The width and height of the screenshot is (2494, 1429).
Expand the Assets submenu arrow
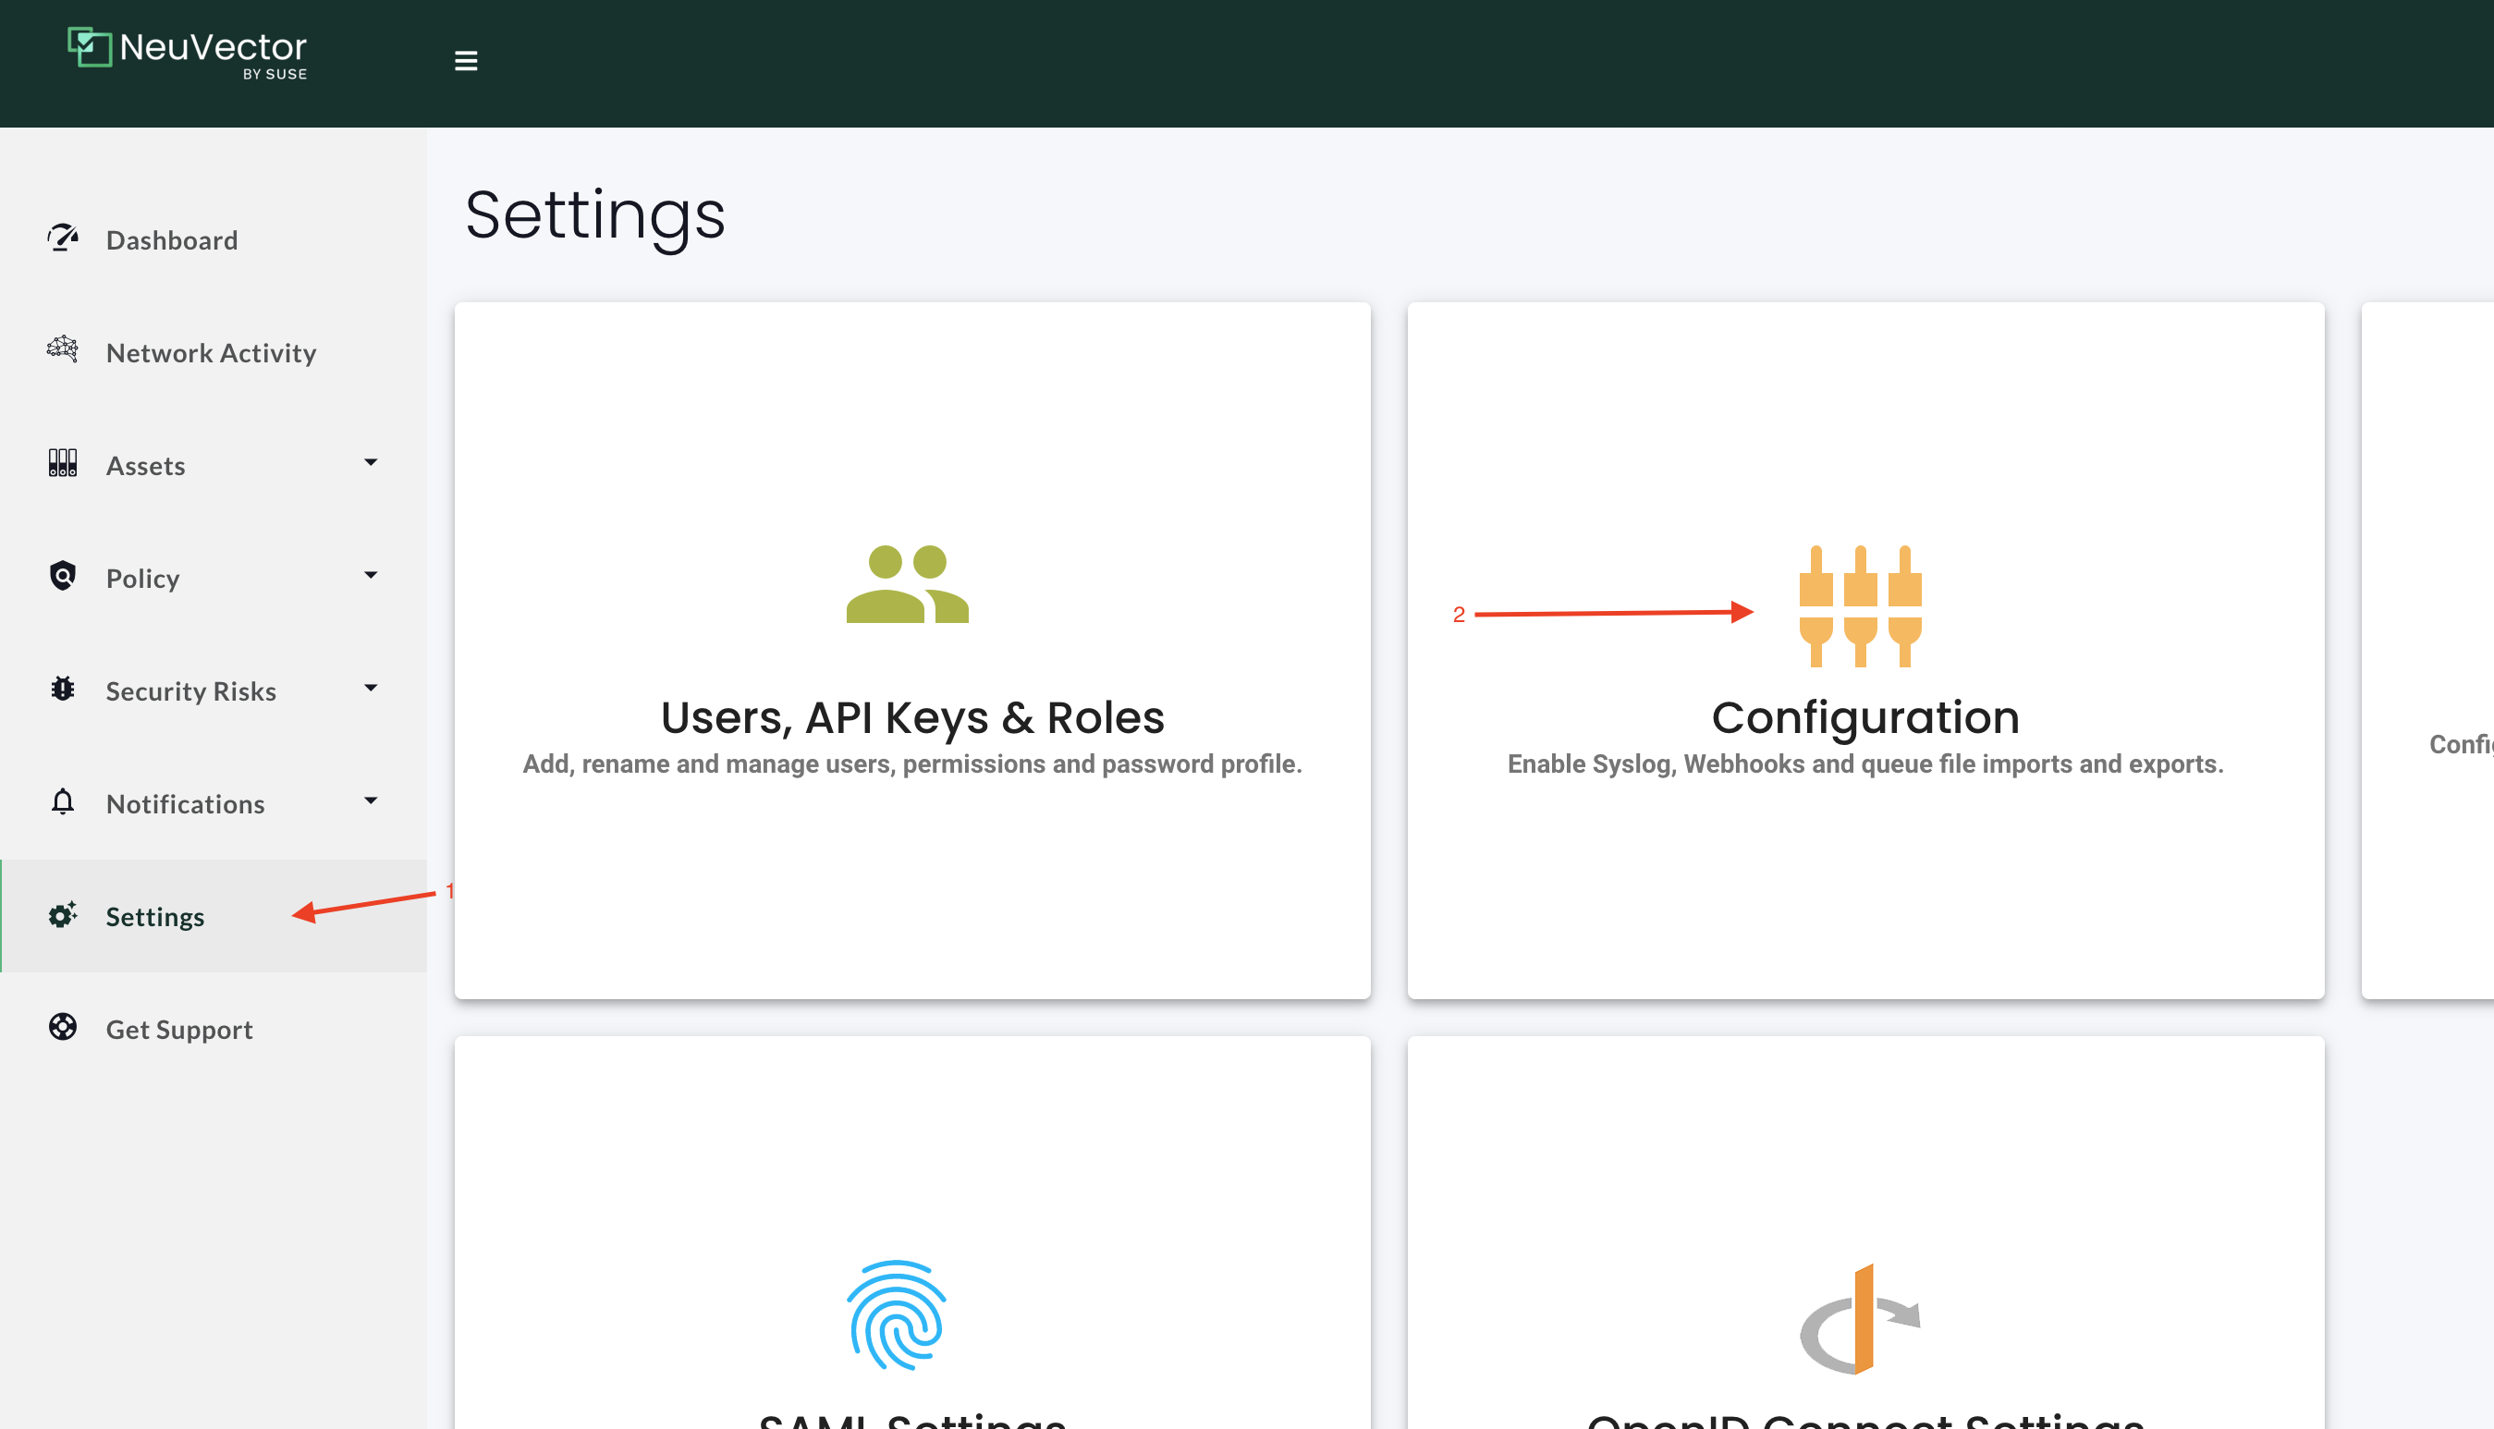point(370,462)
